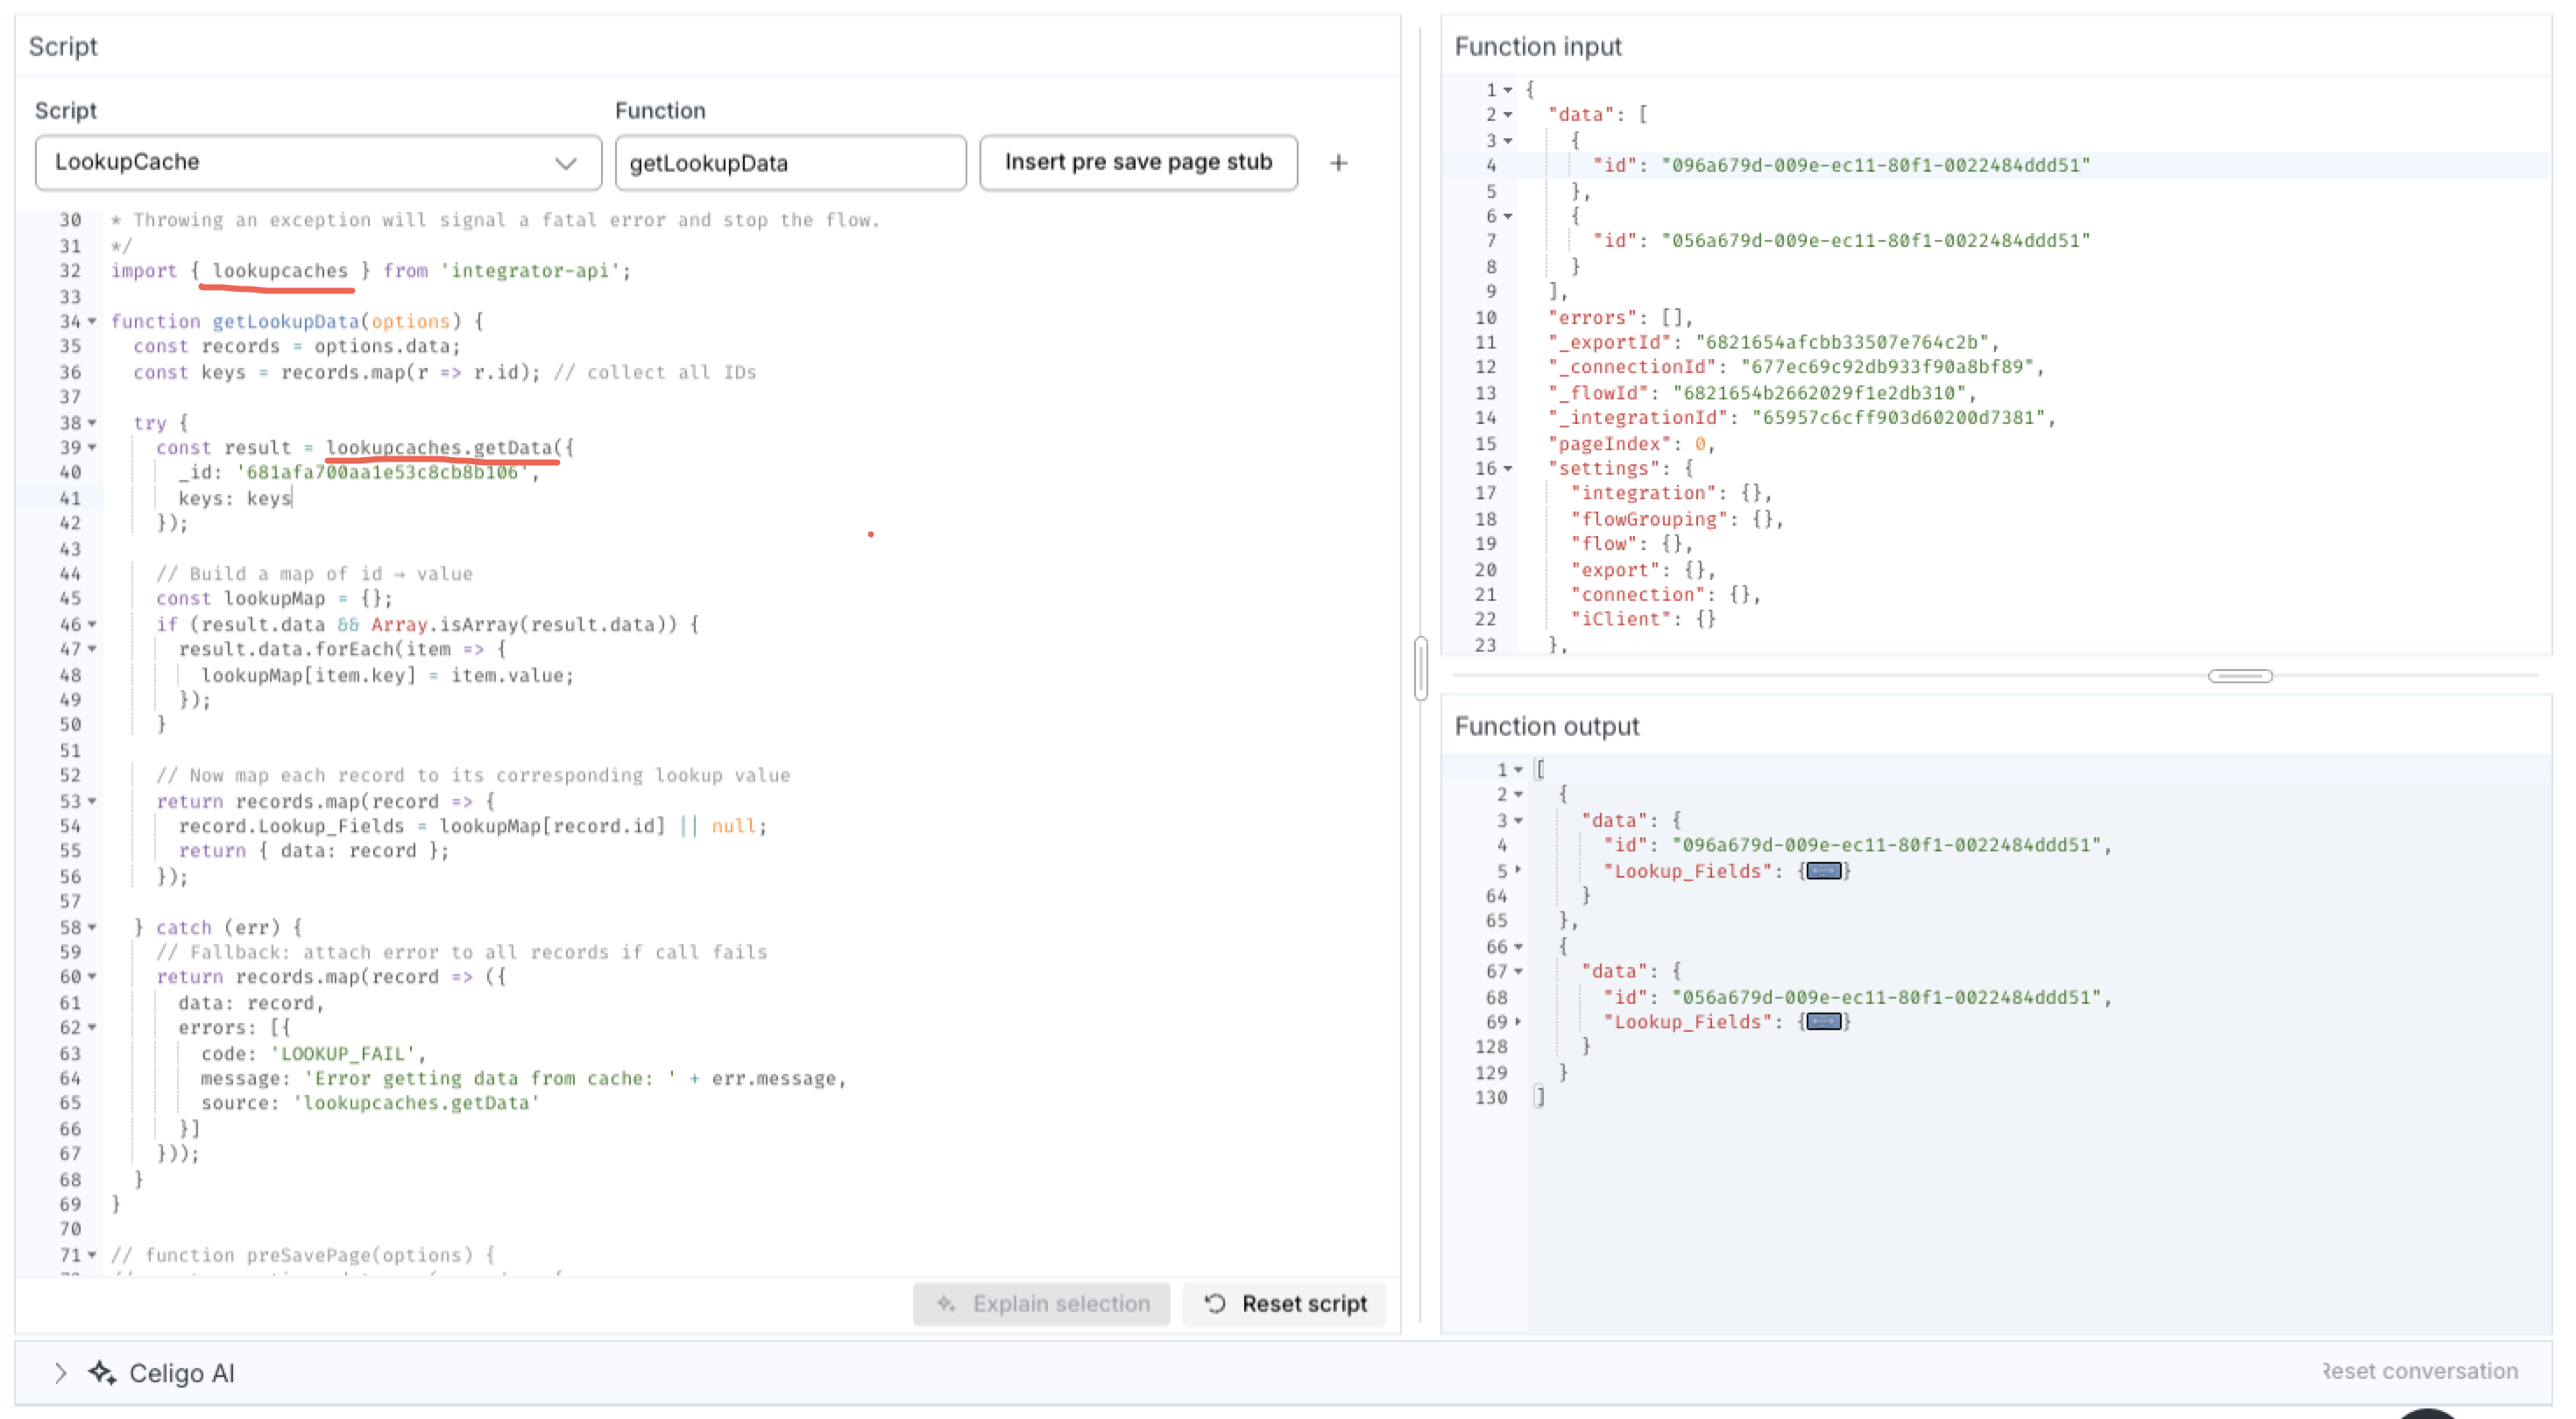Click the "iClient" line in Function input
This screenshot has width=2576, height=1419.
(1644, 620)
